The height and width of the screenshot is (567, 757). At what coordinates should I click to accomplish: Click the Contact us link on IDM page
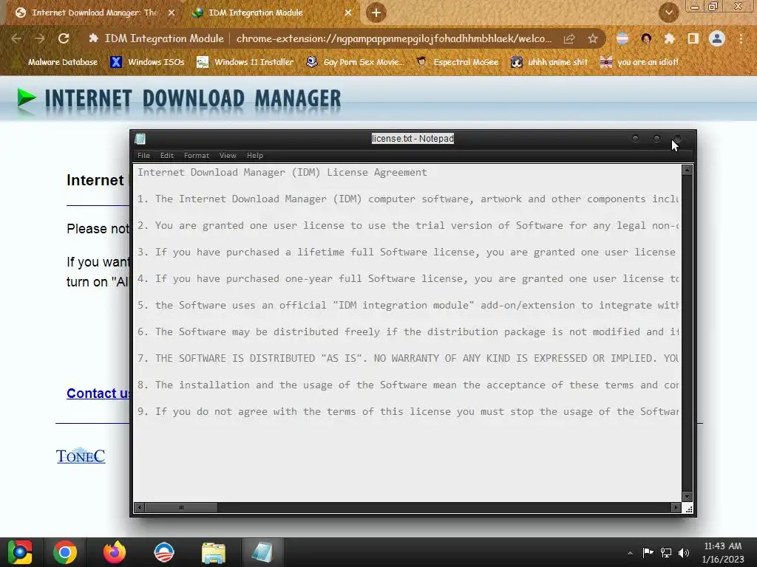[98, 394]
